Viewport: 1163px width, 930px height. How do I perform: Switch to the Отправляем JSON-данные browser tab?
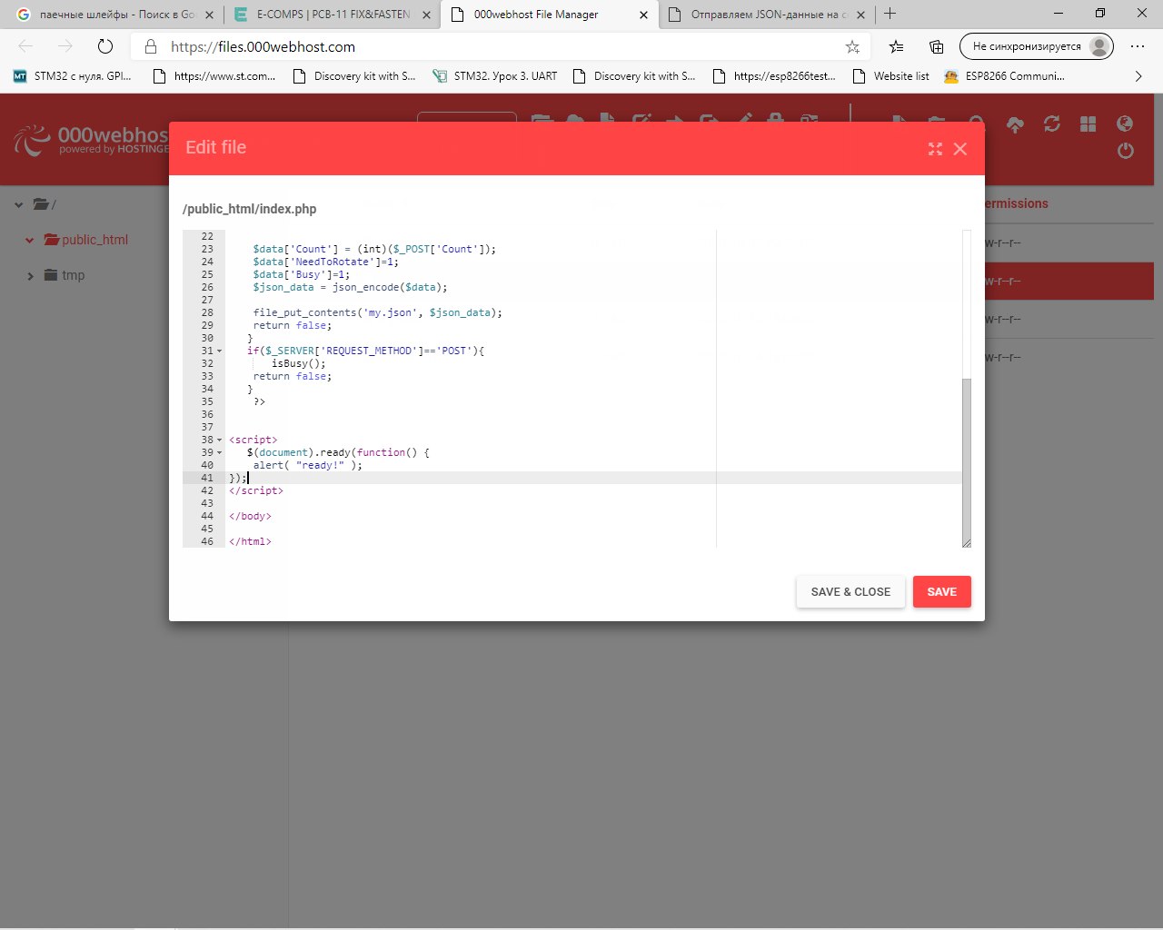pyautogui.click(x=763, y=15)
